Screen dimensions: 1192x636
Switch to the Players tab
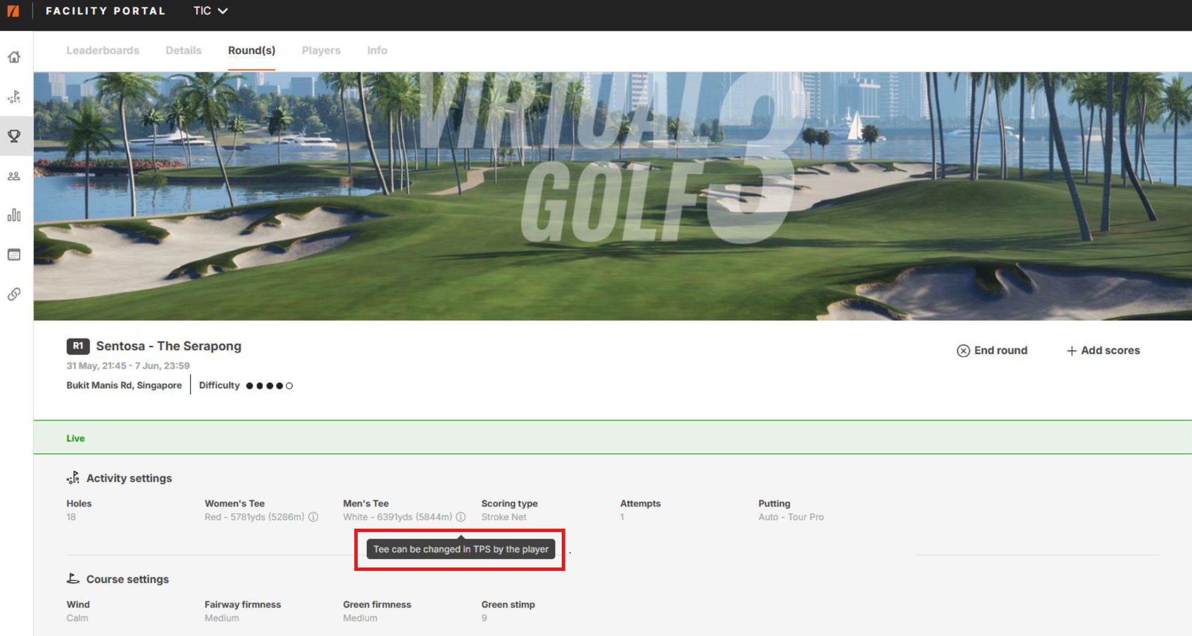(x=321, y=50)
